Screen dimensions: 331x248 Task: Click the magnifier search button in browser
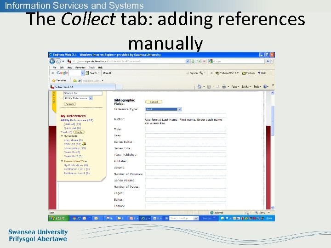[268, 61]
